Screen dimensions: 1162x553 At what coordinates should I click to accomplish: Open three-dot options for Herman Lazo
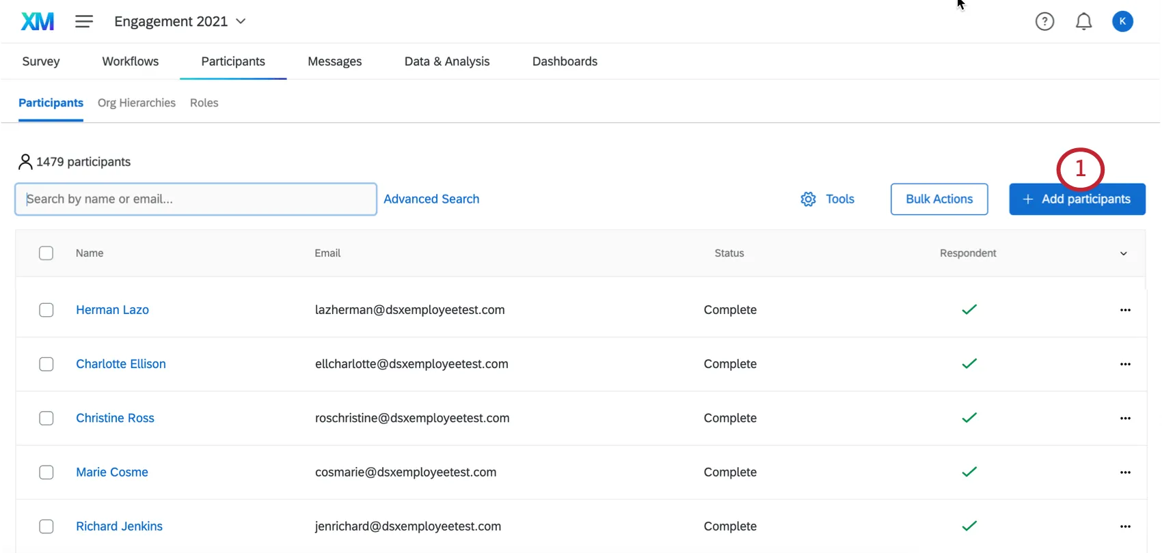1125,310
